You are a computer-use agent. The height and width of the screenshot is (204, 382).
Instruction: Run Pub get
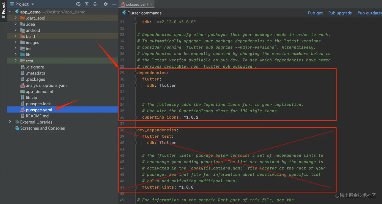pyautogui.click(x=315, y=13)
